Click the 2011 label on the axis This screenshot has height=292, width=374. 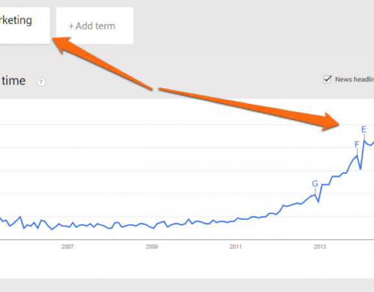coord(236,247)
